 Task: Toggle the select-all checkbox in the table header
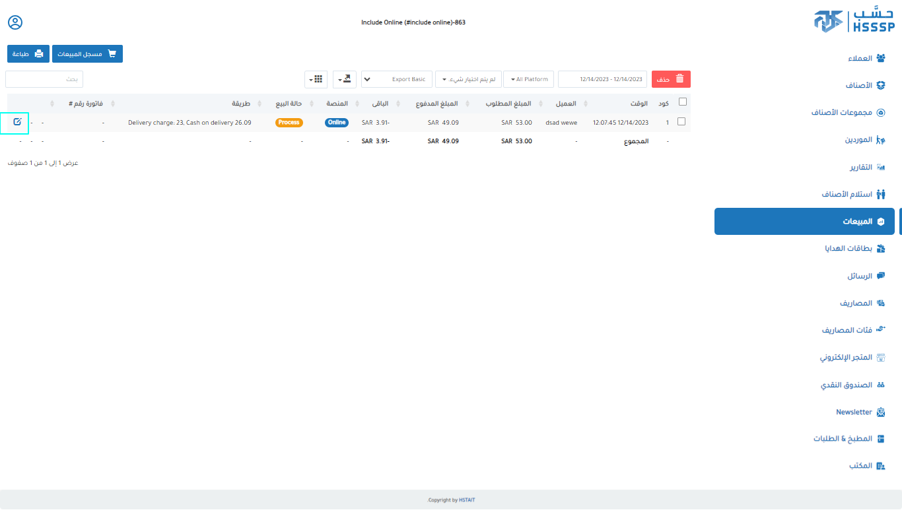coord(683,102)
